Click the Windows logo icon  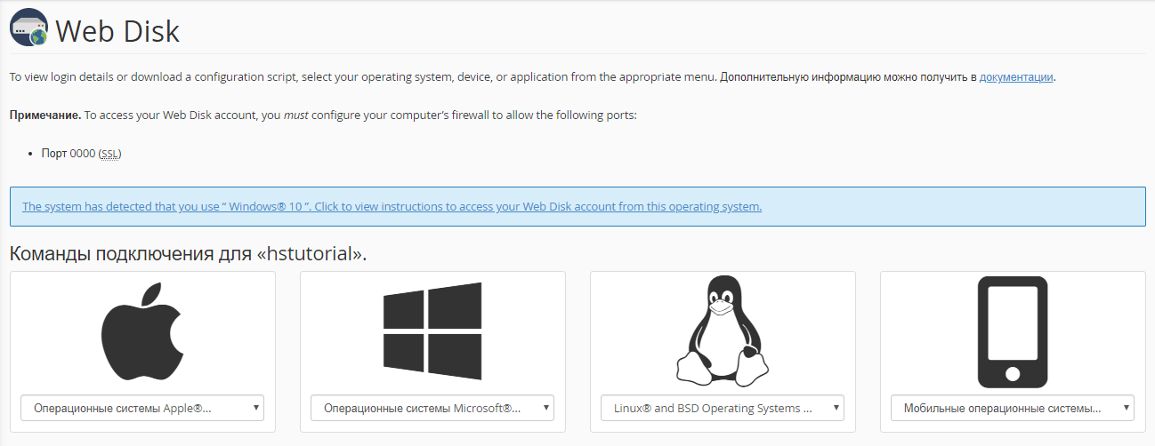click(432, 331)
